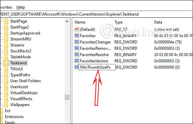Select the FavoritesVersion value name

(94, 61)
